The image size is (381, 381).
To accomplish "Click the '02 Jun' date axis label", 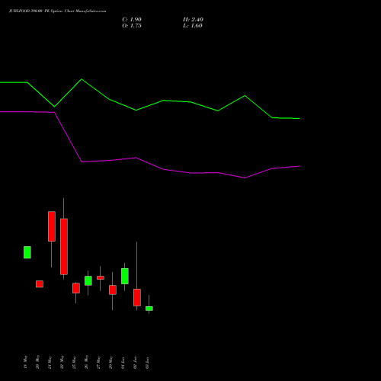I will point(135,363).
